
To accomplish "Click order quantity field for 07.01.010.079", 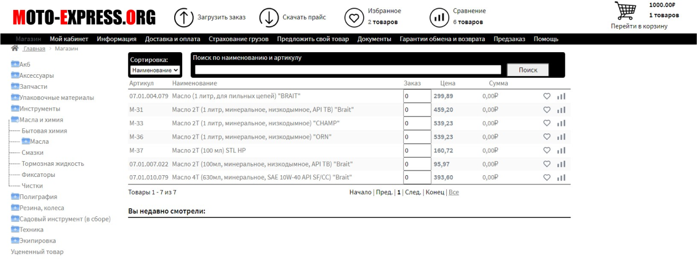I will 417,177.
